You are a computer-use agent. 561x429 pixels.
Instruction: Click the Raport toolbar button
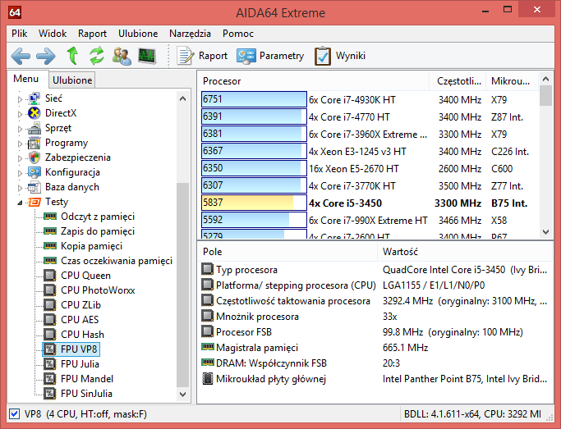pos(202,56)
